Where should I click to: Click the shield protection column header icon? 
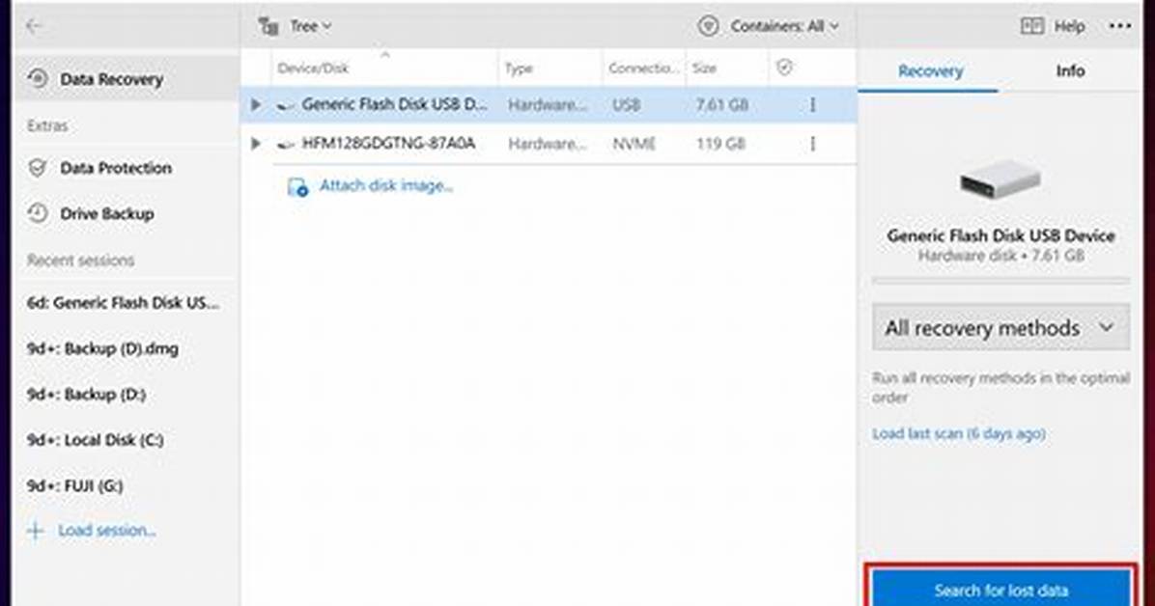point(784,68)
